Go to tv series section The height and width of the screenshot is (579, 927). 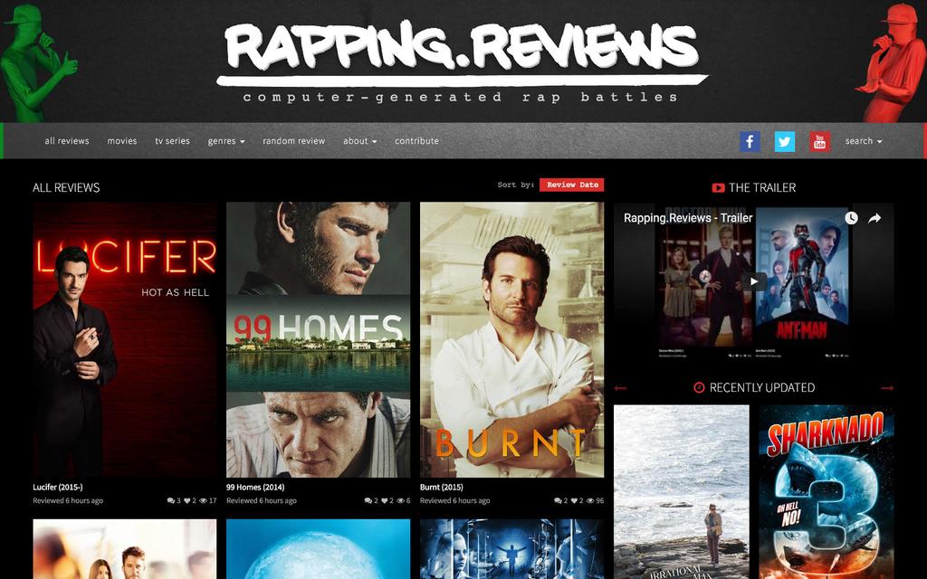tap(172, 141)
